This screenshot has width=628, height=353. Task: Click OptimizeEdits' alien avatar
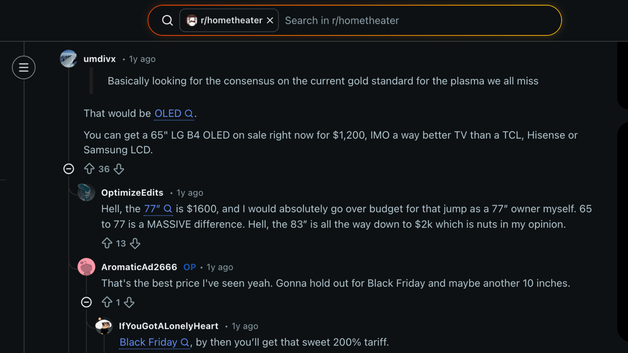coord(86,193)
